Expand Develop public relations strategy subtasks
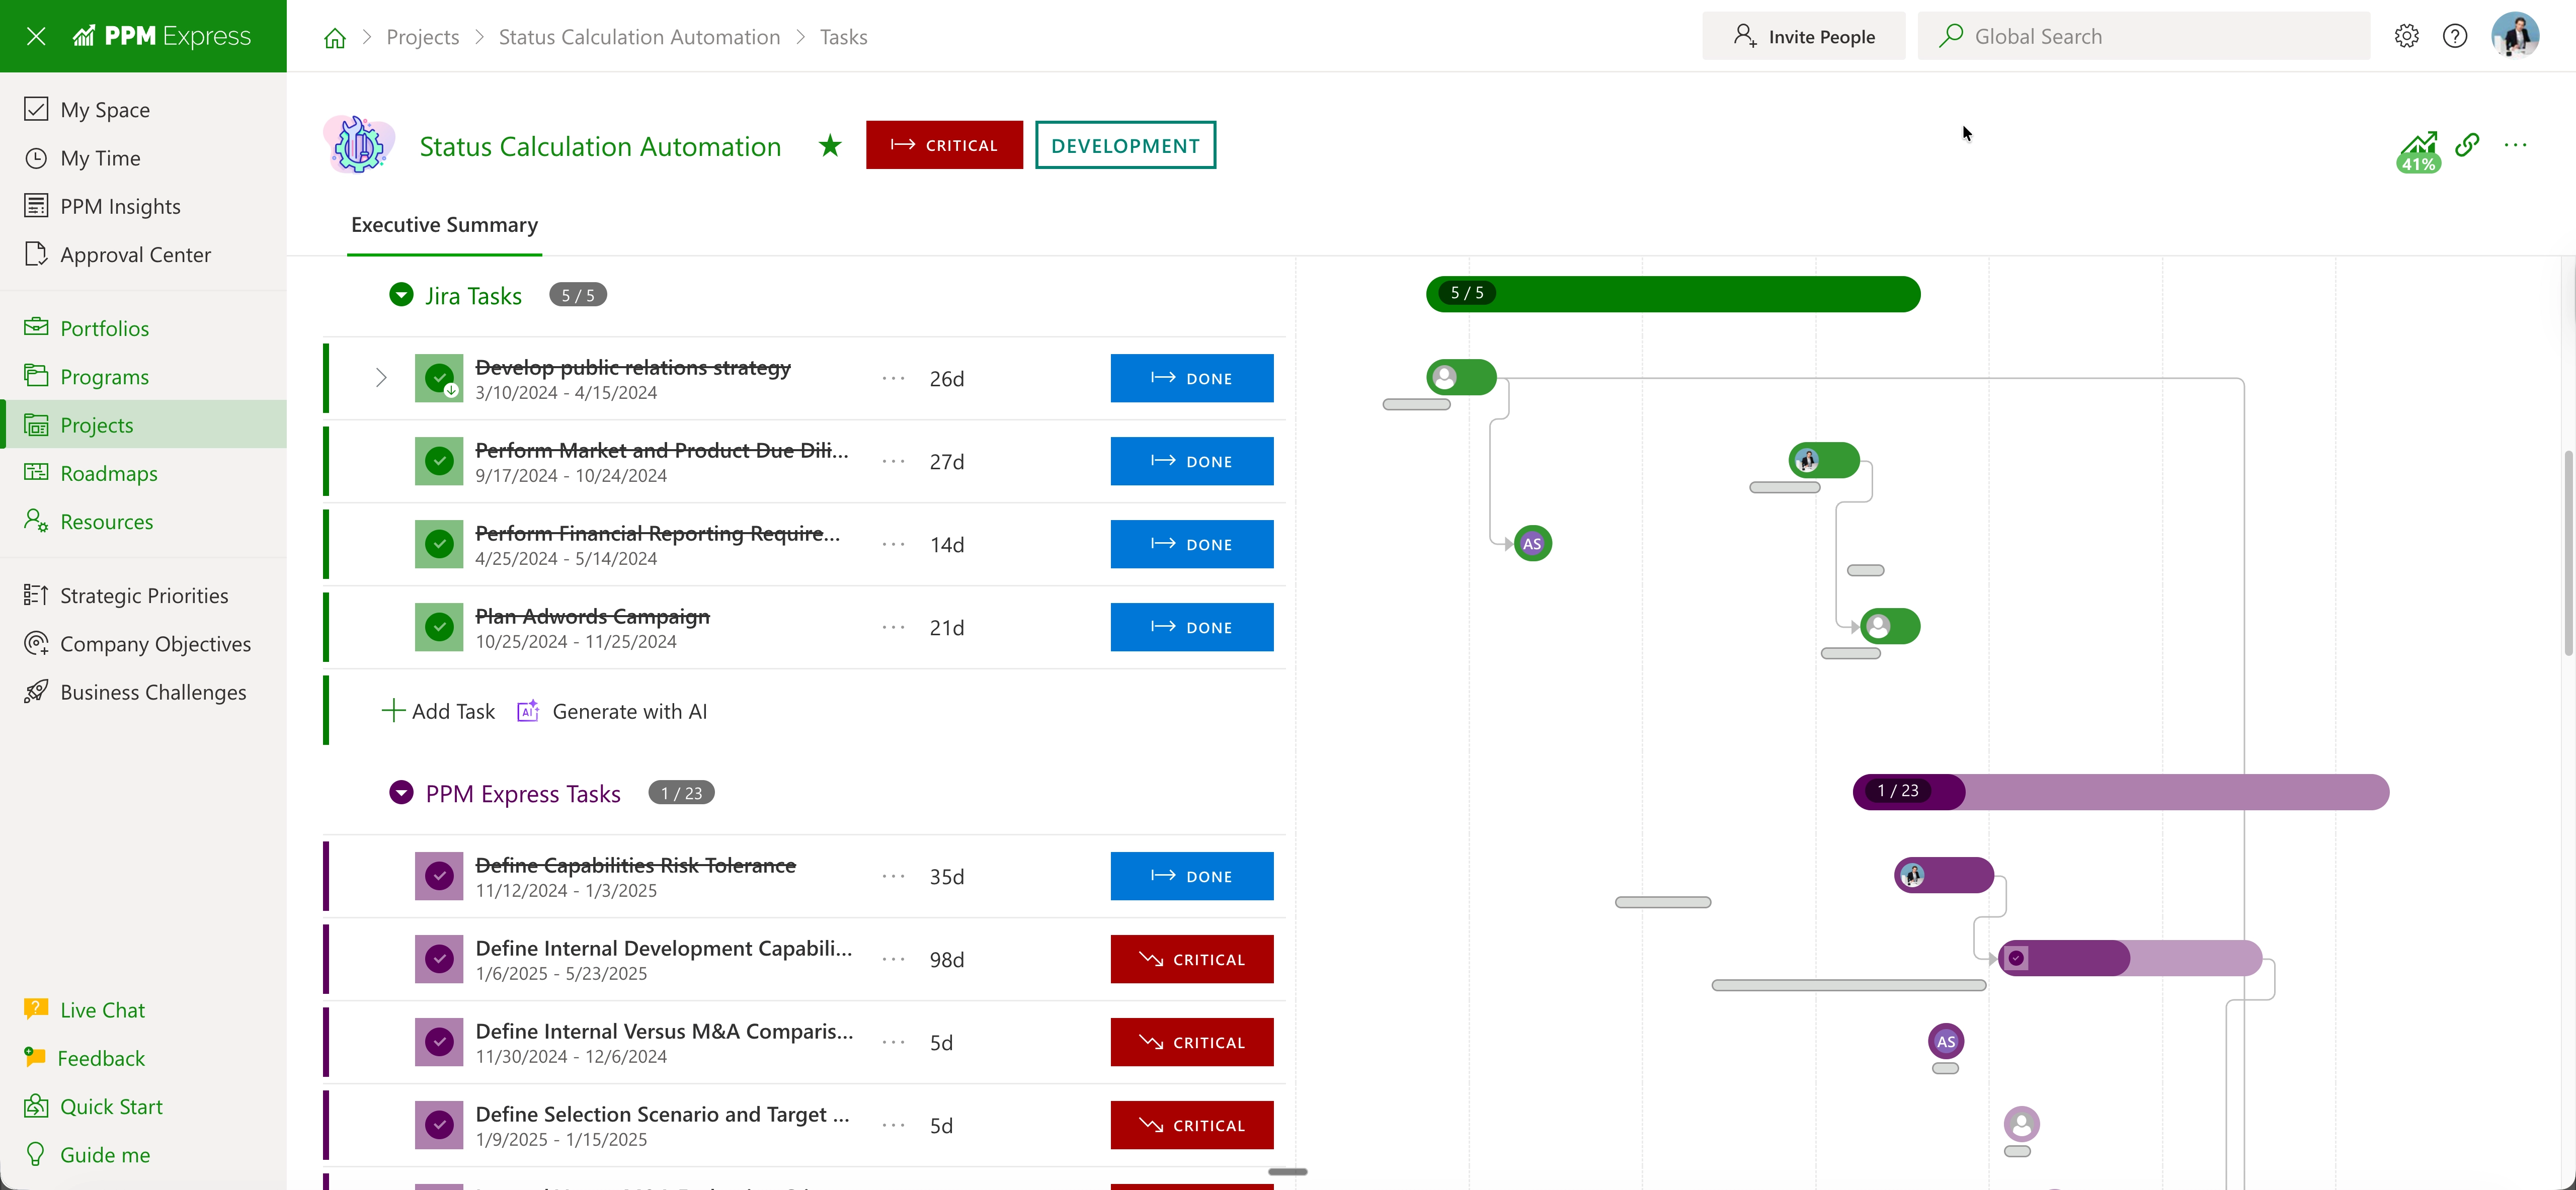Screen dimensions: 2576x1190 [381, 378]
